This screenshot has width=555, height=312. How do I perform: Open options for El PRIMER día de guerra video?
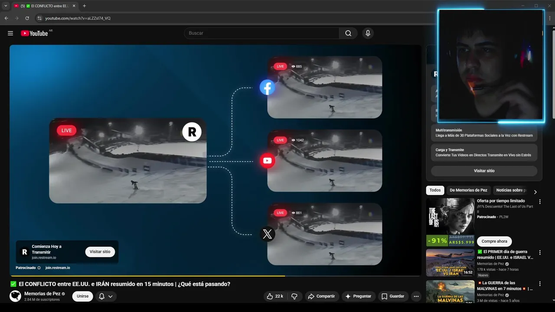[x=540, y=253]
